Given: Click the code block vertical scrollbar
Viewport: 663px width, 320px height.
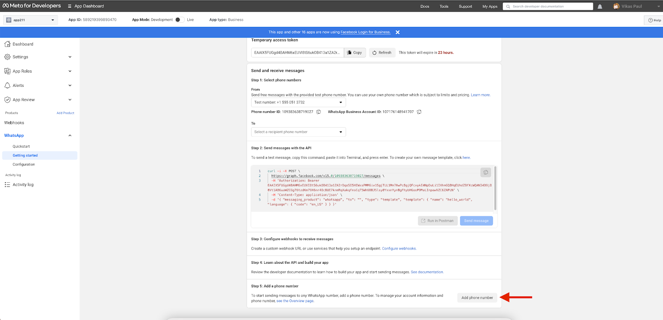Looking at the screenshot, I should pyautogui.click(x=495, y=188).
